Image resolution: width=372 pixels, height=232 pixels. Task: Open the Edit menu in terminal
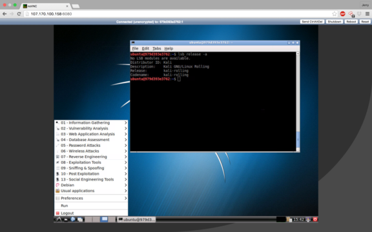[x=145, y=48]
